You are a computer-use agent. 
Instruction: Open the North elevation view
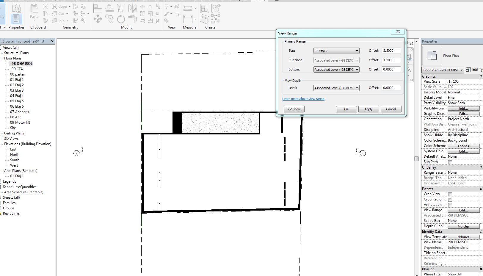point(15,155)
